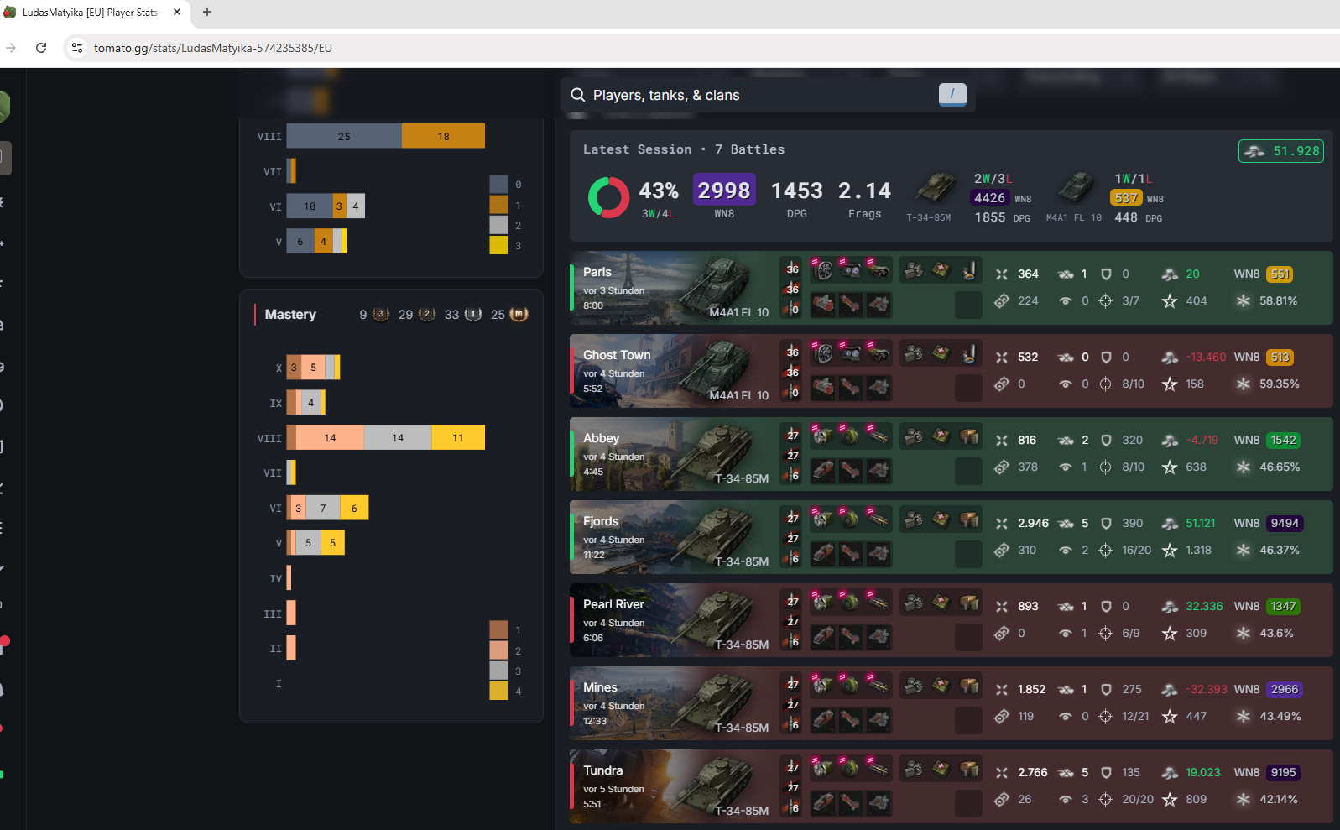This screenshot has width=1340, height=830.
Task: Click the tier VIII bar segment showing 25
Action: tap(344, 136)
